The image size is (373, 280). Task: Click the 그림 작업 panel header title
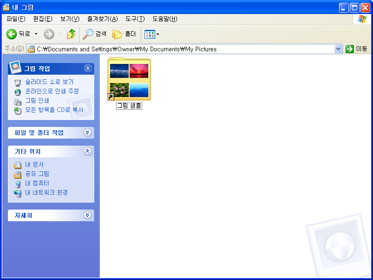pos(37,69)
